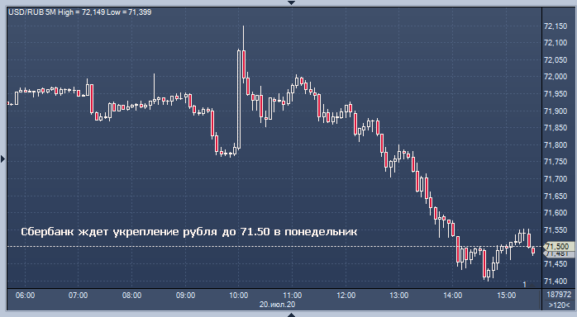This screenshot has height=317, width=577.
Task: Click the 72,000 price scale label
Action: [x=556, y=77]
